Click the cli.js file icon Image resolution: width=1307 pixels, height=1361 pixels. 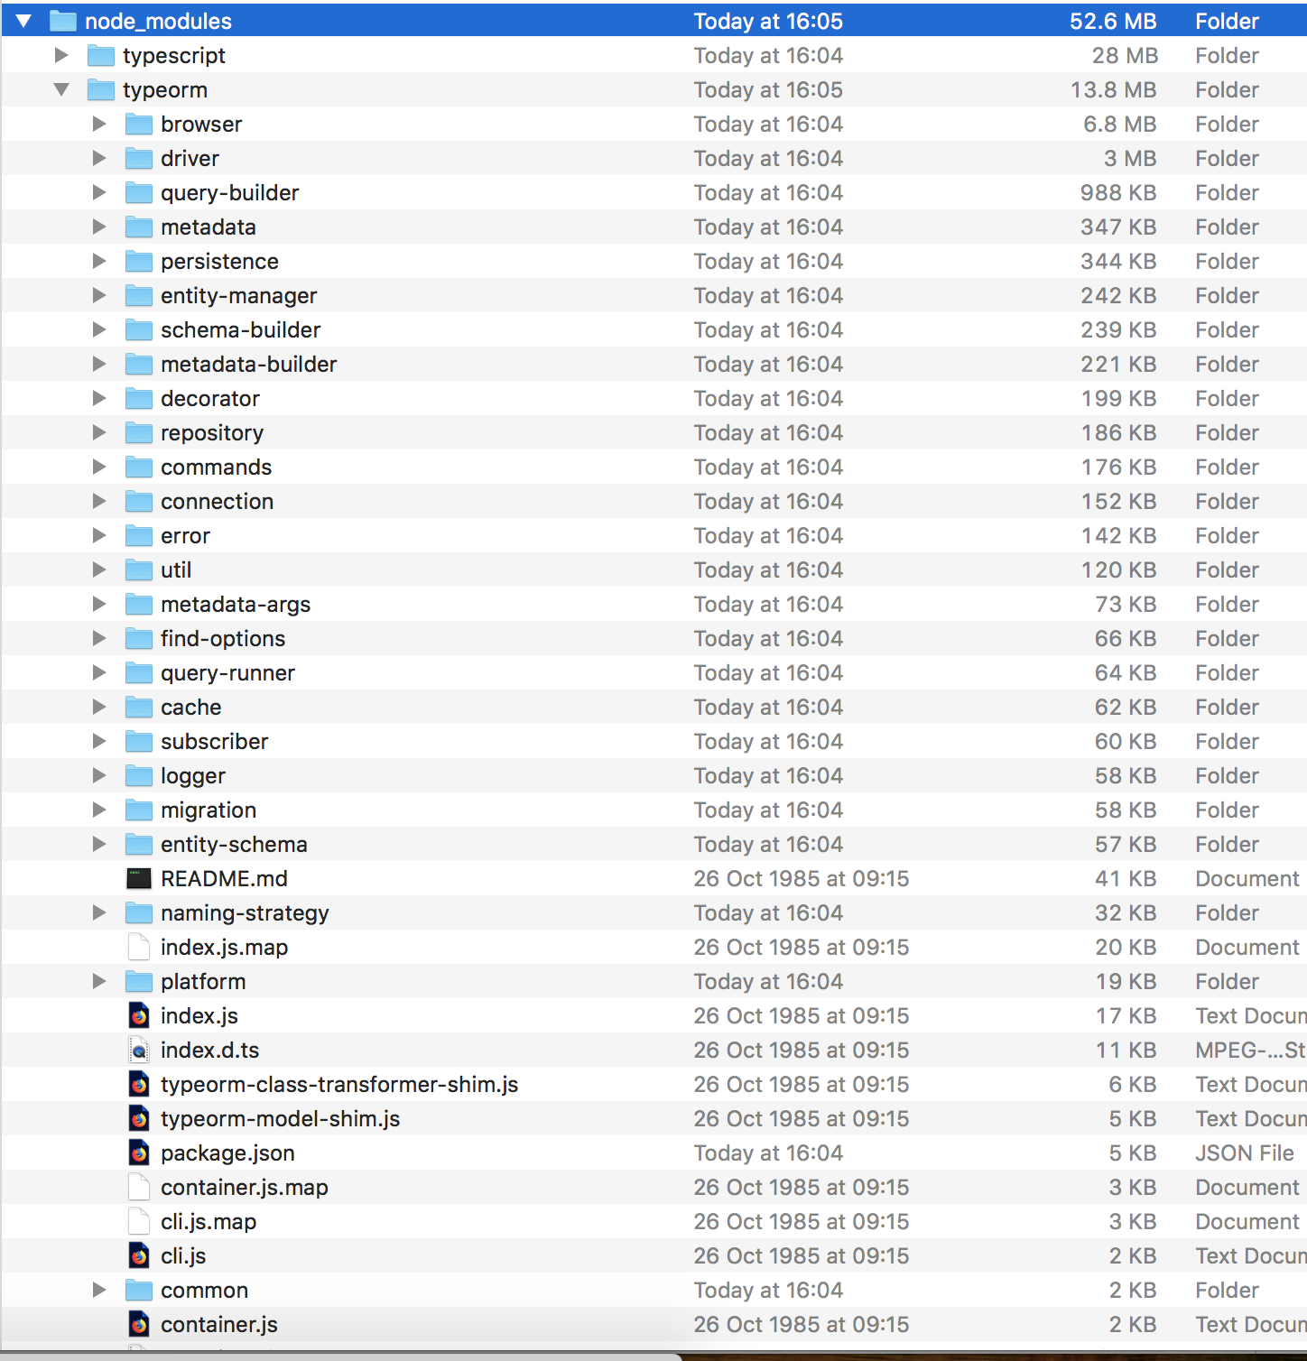[138, 1255]
